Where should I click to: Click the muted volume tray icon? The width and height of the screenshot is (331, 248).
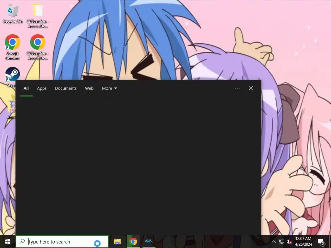[289, 242]
